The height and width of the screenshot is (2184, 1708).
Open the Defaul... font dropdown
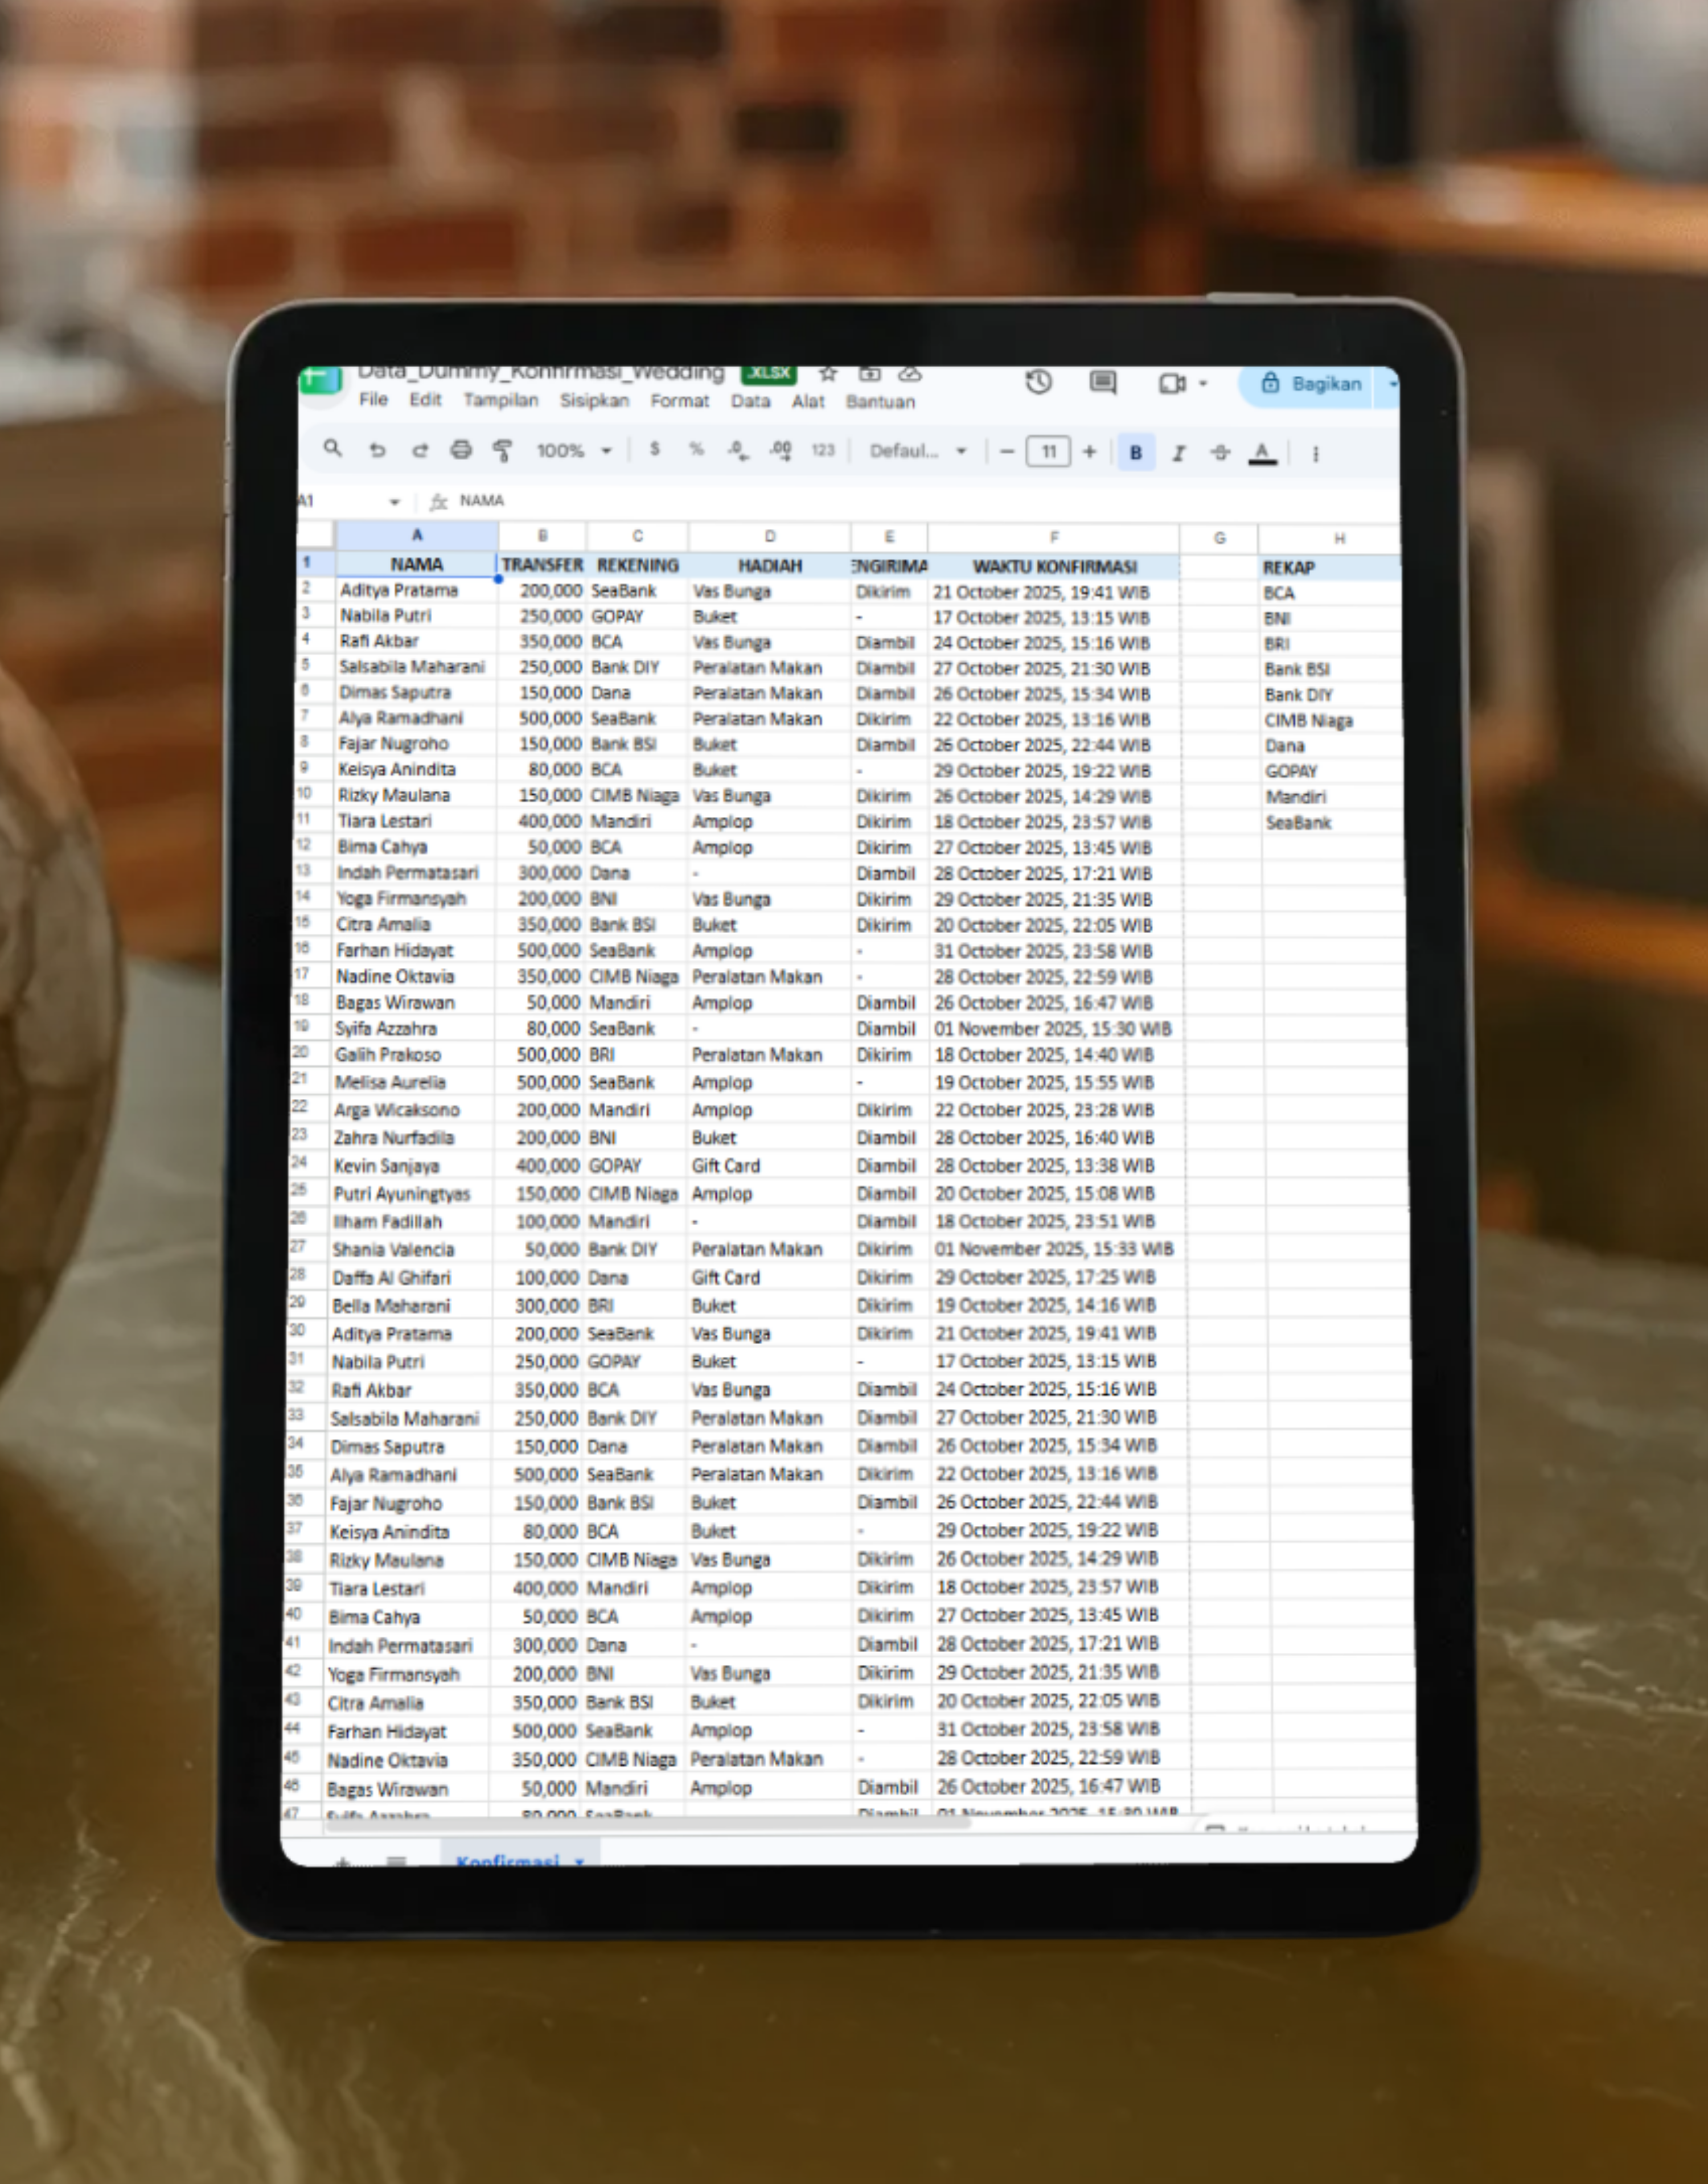(x=918, y=451)
